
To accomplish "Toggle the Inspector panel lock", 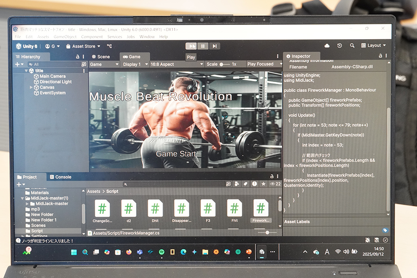I will 380,56.
